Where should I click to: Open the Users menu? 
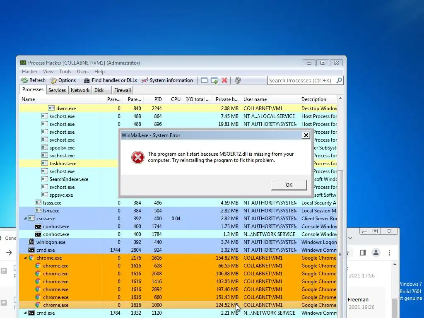tap(83, 72)
